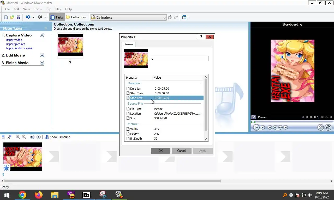This screenshot has height=200, width=334.
Task: Go up one level in collections
Action: [x=170, y=17]
